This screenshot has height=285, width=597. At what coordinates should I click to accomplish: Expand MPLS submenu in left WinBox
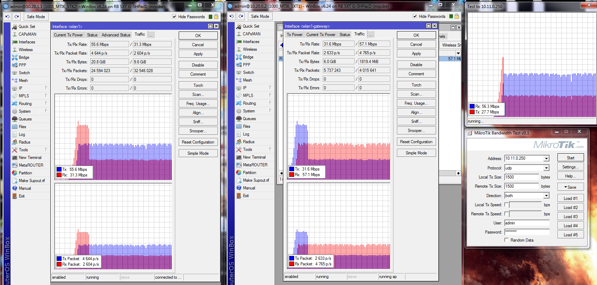[46, 96]
